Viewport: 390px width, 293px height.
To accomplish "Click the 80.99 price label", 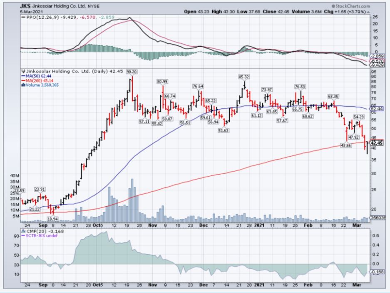I will [x=162, y=81].
